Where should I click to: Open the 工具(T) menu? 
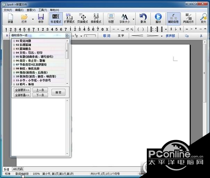43,10
